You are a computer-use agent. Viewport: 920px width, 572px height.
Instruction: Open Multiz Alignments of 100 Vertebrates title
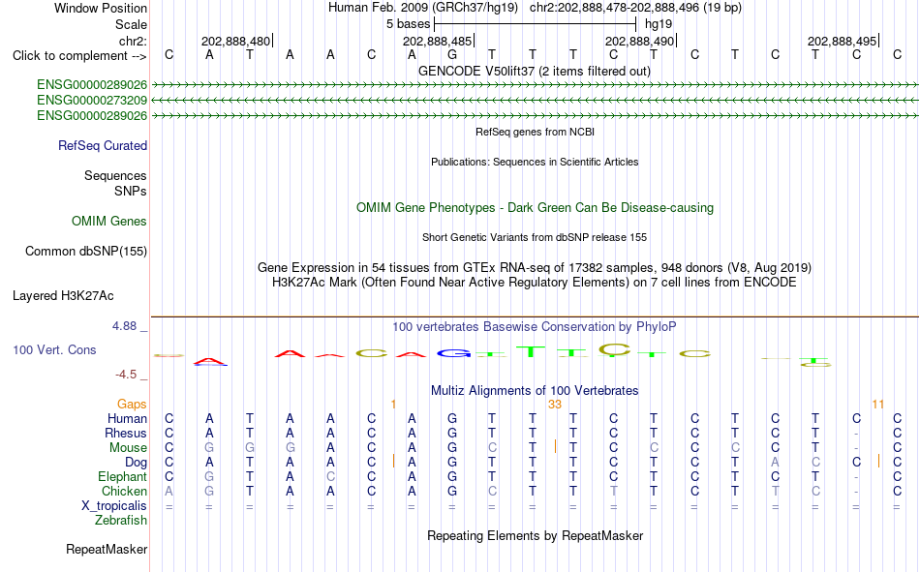pos(535,391)
